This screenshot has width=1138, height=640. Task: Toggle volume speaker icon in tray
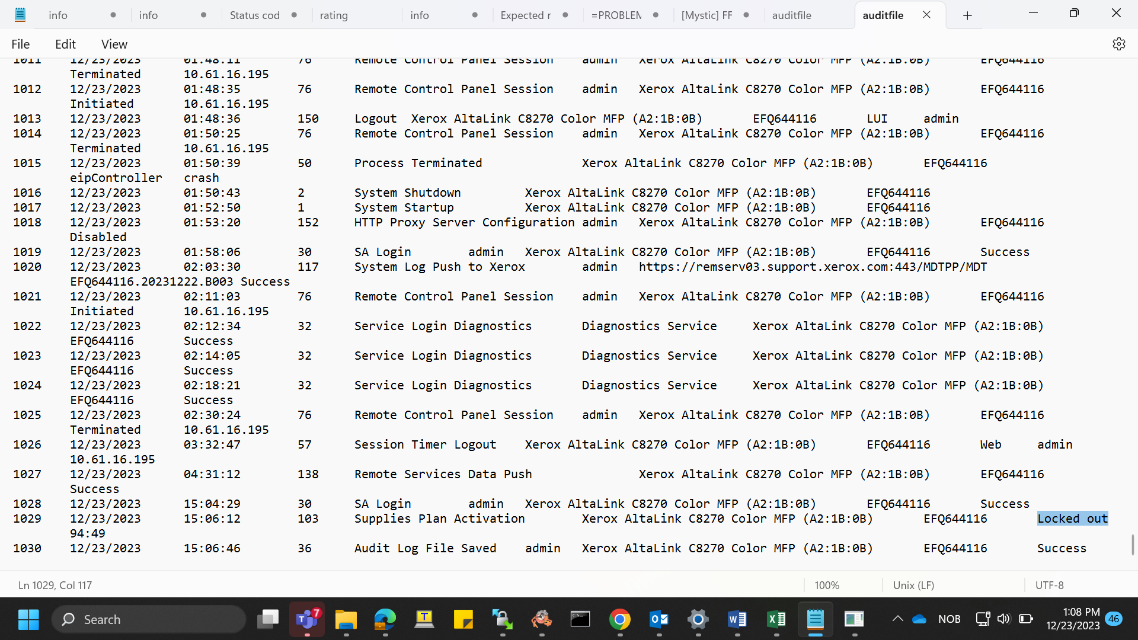tap(1003, 619)
